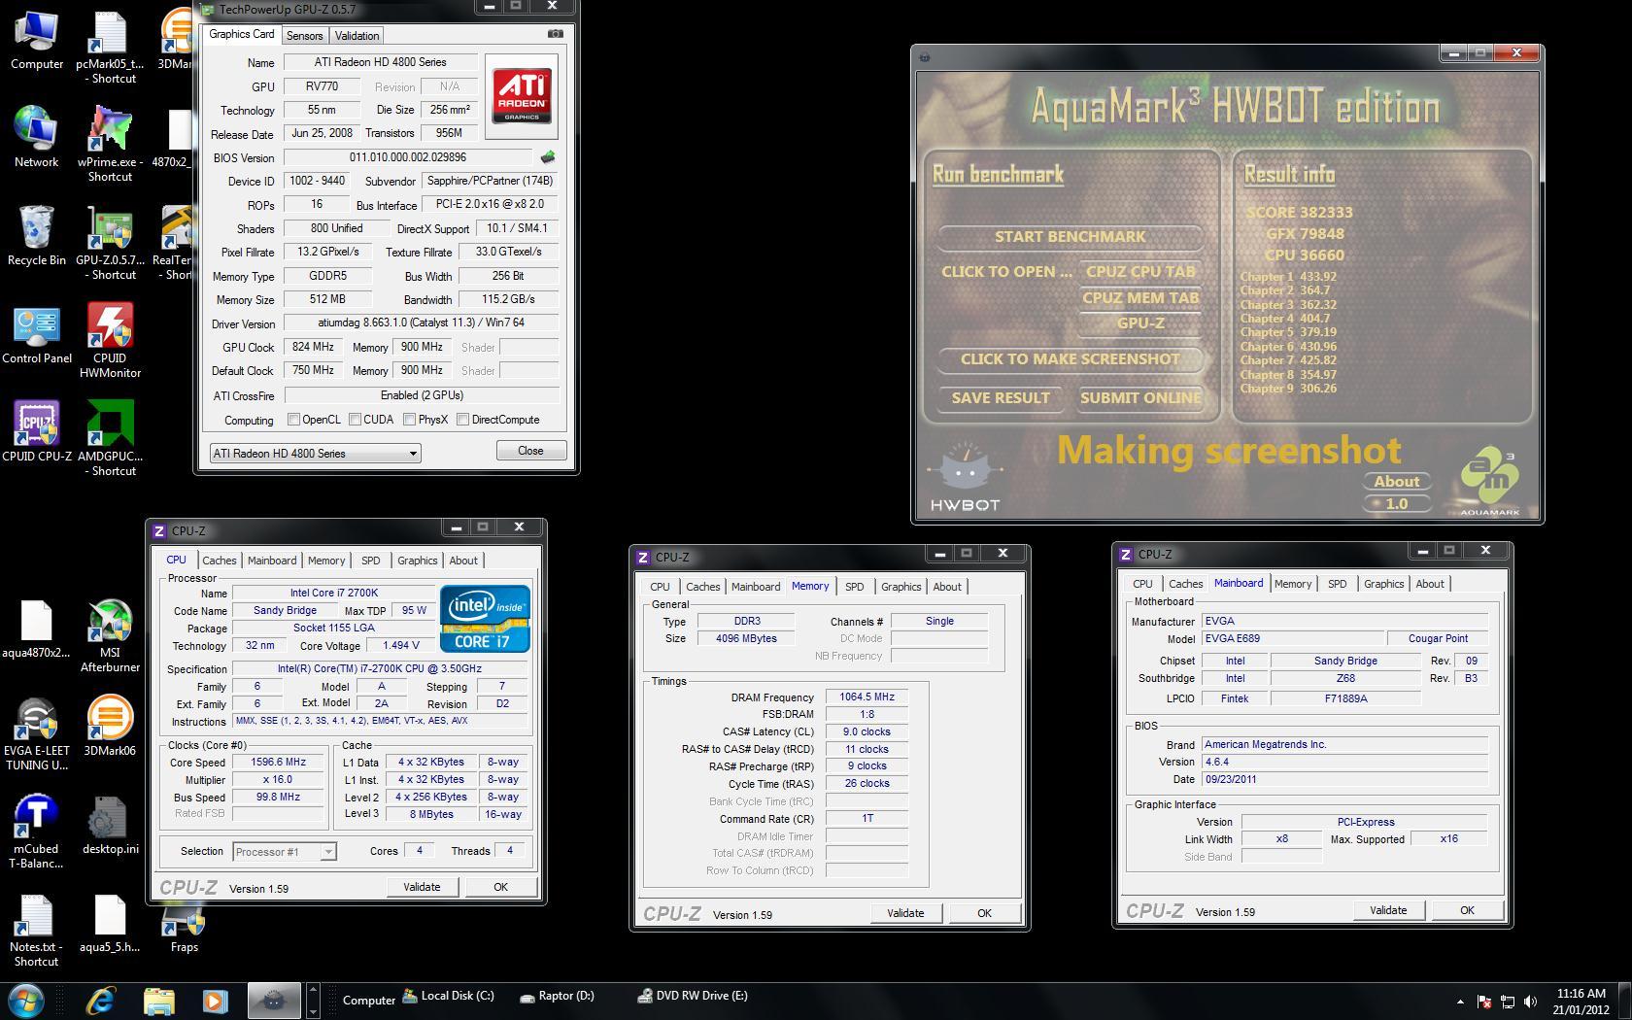This screenshot has width=1632, height=1020.
Task: Open Local Disk (C:) on taskbar
Action: (449, 996)
